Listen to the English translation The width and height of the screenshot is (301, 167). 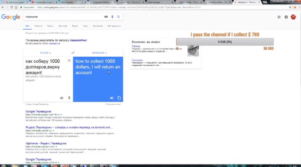tap(112, 98)
